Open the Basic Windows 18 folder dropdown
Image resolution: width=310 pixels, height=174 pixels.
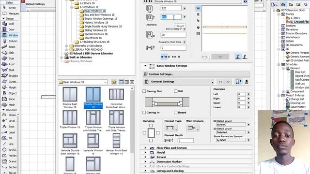(x=83, y=82)
